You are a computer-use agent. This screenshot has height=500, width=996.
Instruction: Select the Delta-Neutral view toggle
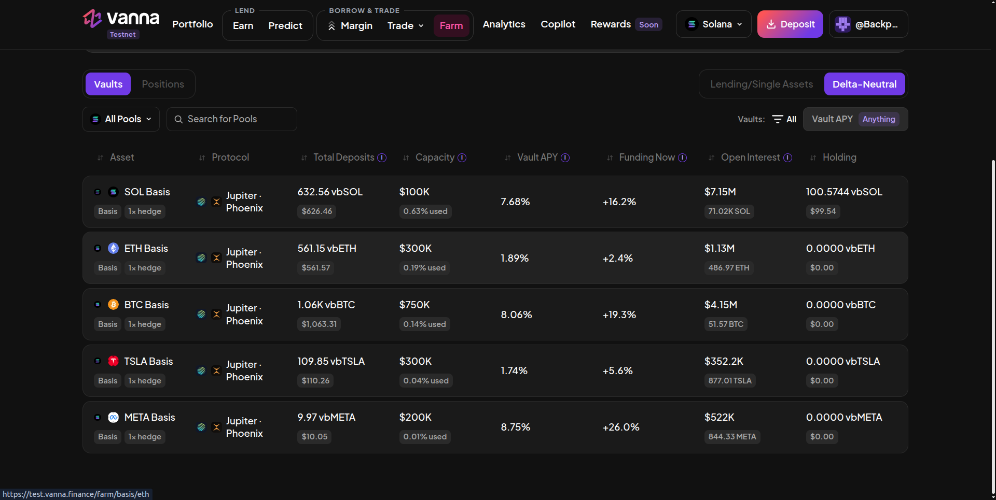pos(864,84)
